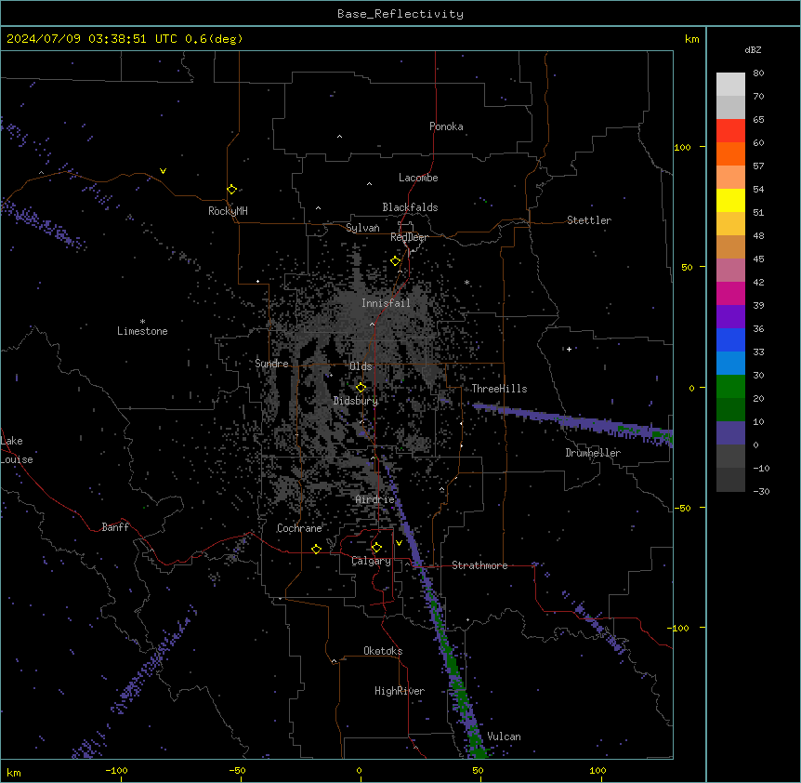Click the Olds town label
Image resolution: width=801 pixels, height=783 pixels.
(361, 366)
